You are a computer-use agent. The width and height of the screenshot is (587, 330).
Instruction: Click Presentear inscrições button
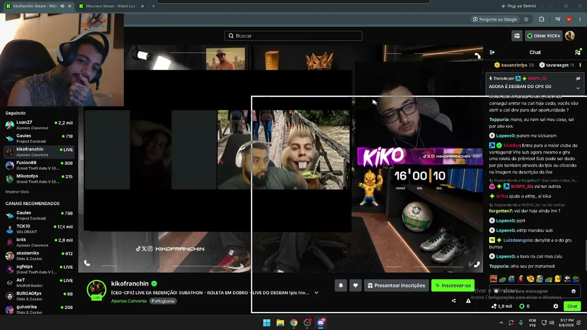click(396, 286)
